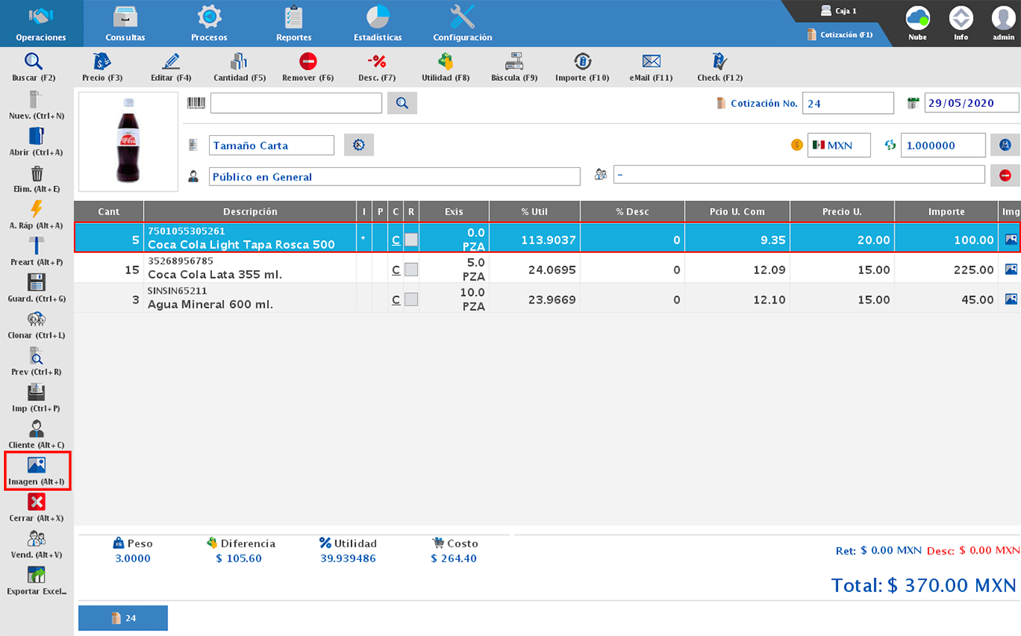Screen dimensions: 1021x636
Task: Open A. Ráp (Alt+A) lightning icon
Action: [x=36, y=209]
